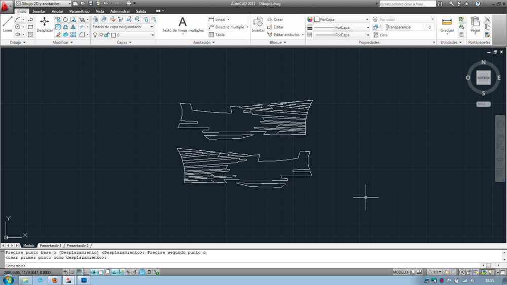Click the star favorites icon in title bar
Screen dimensions: 507x285
coord(466,4)
